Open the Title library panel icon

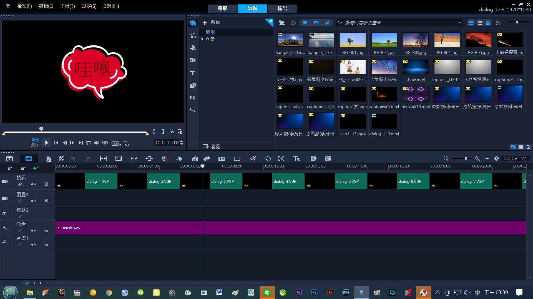point(193,73)
